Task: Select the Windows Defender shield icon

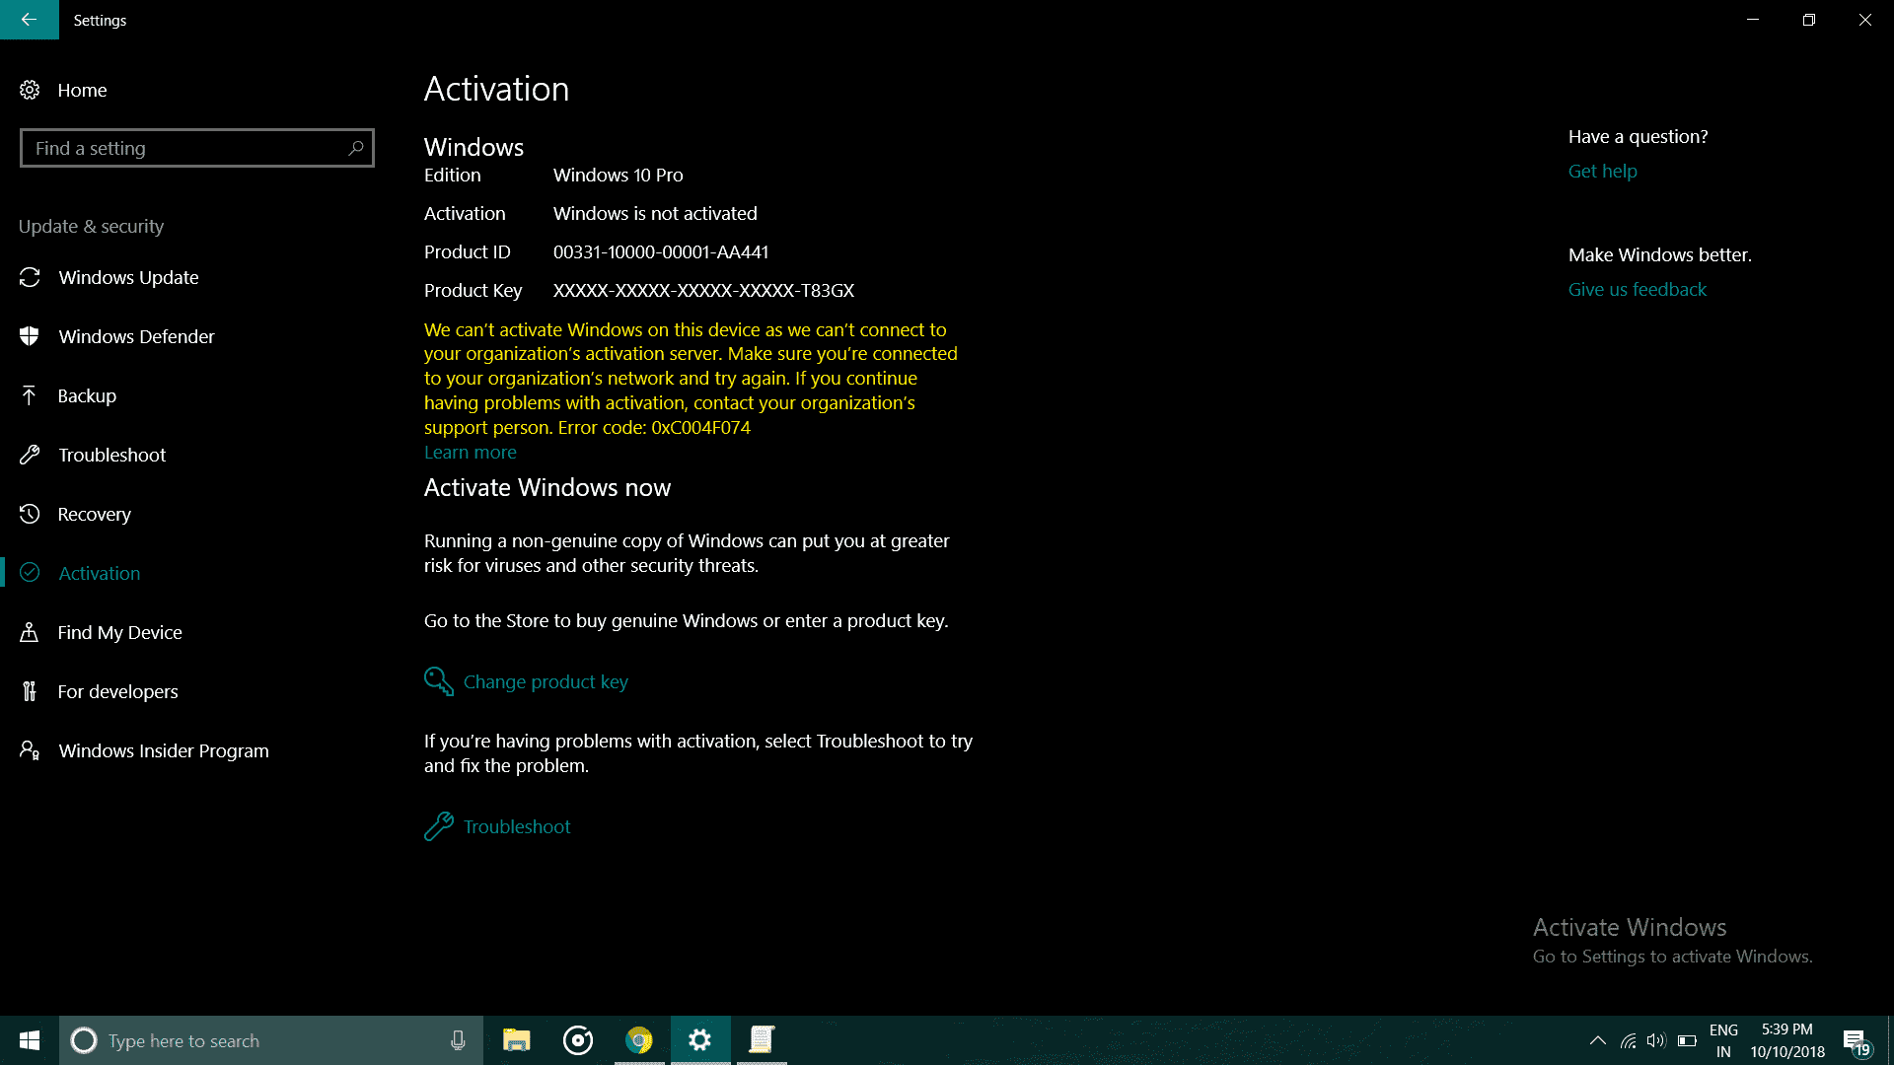Action: [x=30, y=336]
